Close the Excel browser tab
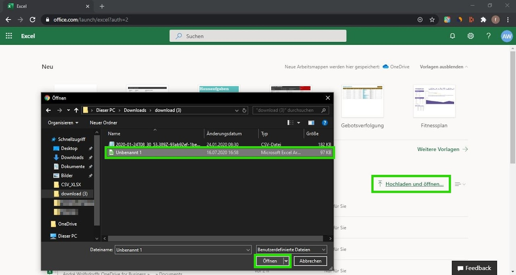 click(x=88, y=6)
